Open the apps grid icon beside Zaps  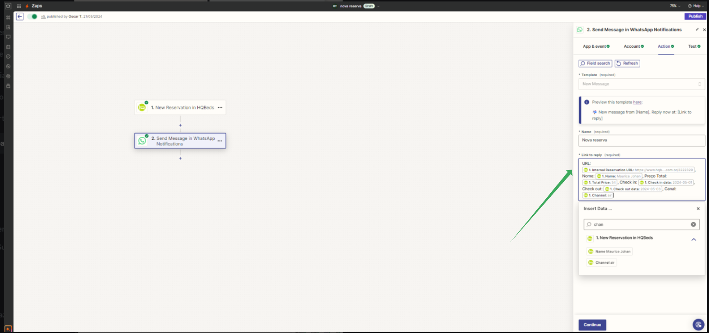19,6
